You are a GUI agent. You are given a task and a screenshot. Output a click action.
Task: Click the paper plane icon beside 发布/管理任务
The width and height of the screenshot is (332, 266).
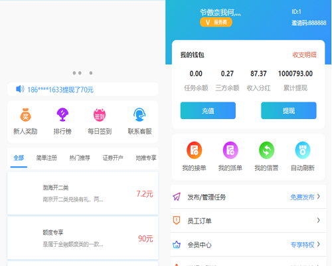[177, 197]
